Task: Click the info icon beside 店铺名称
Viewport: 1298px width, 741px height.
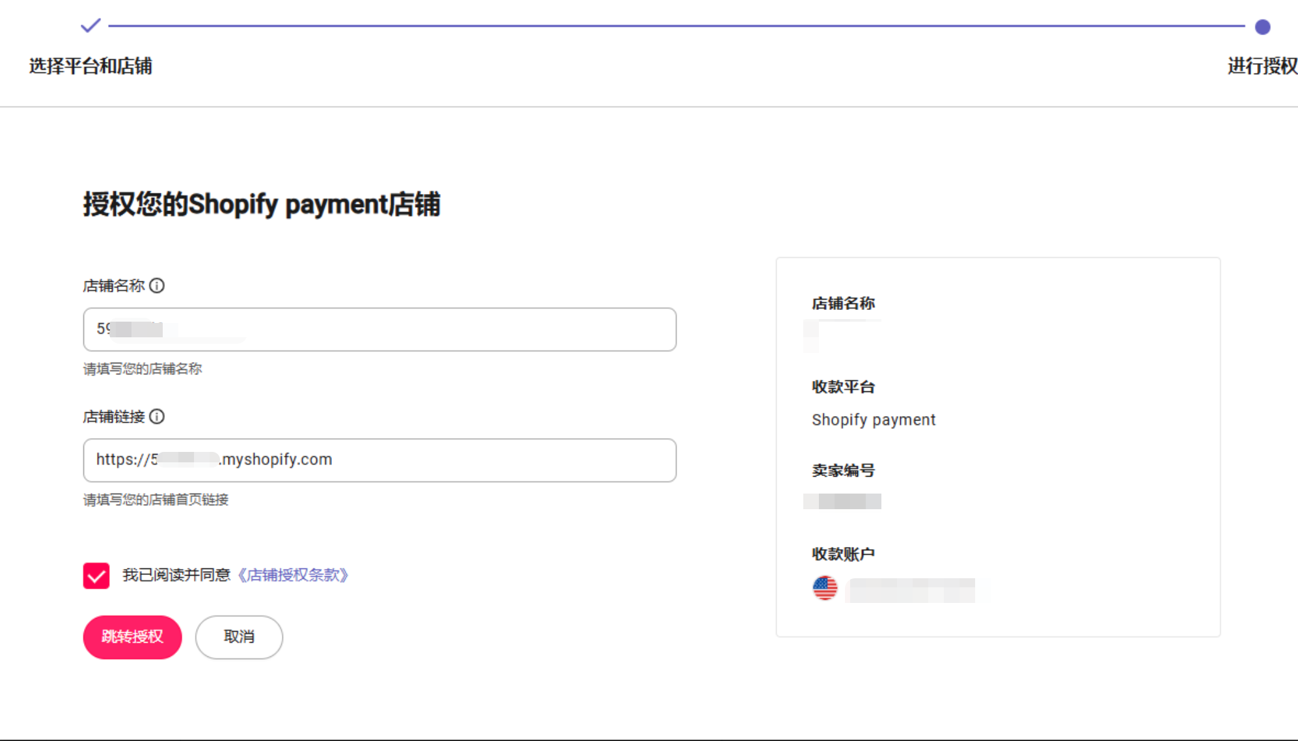Action: pos(157,286)
